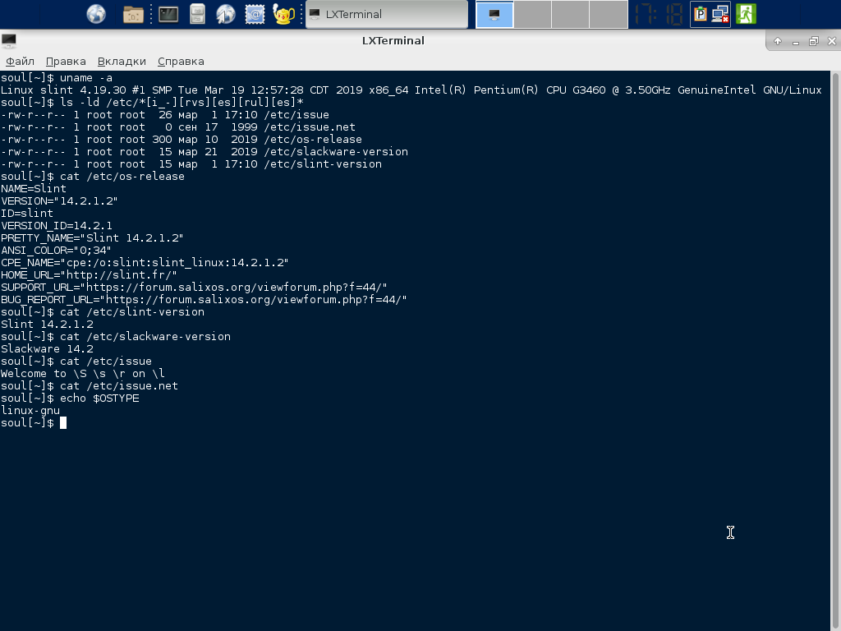Image resolution: width=841 pixels, height=631 pixels.
Task: Click the CPE_NAME line in os-release output
Action: pyautogui.click(x=145, y=263)
